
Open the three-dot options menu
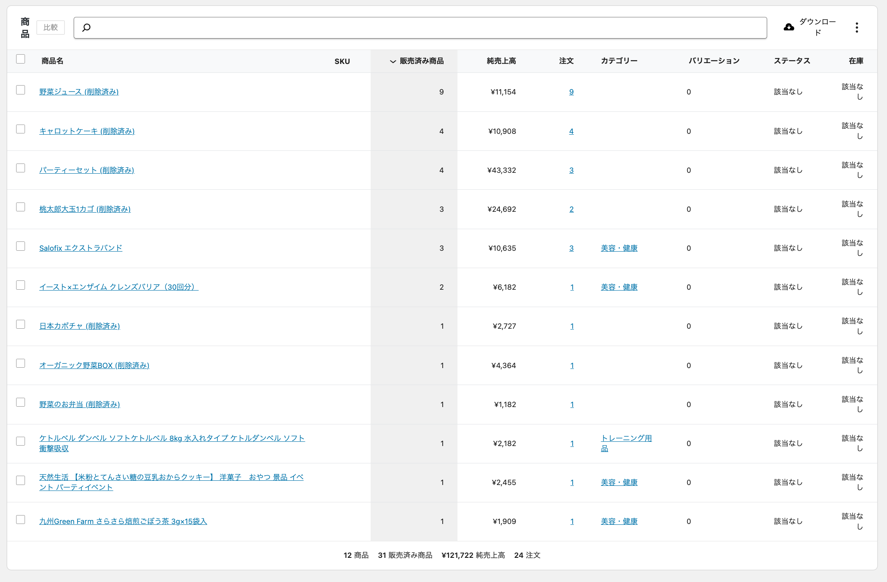pos(857,28)
